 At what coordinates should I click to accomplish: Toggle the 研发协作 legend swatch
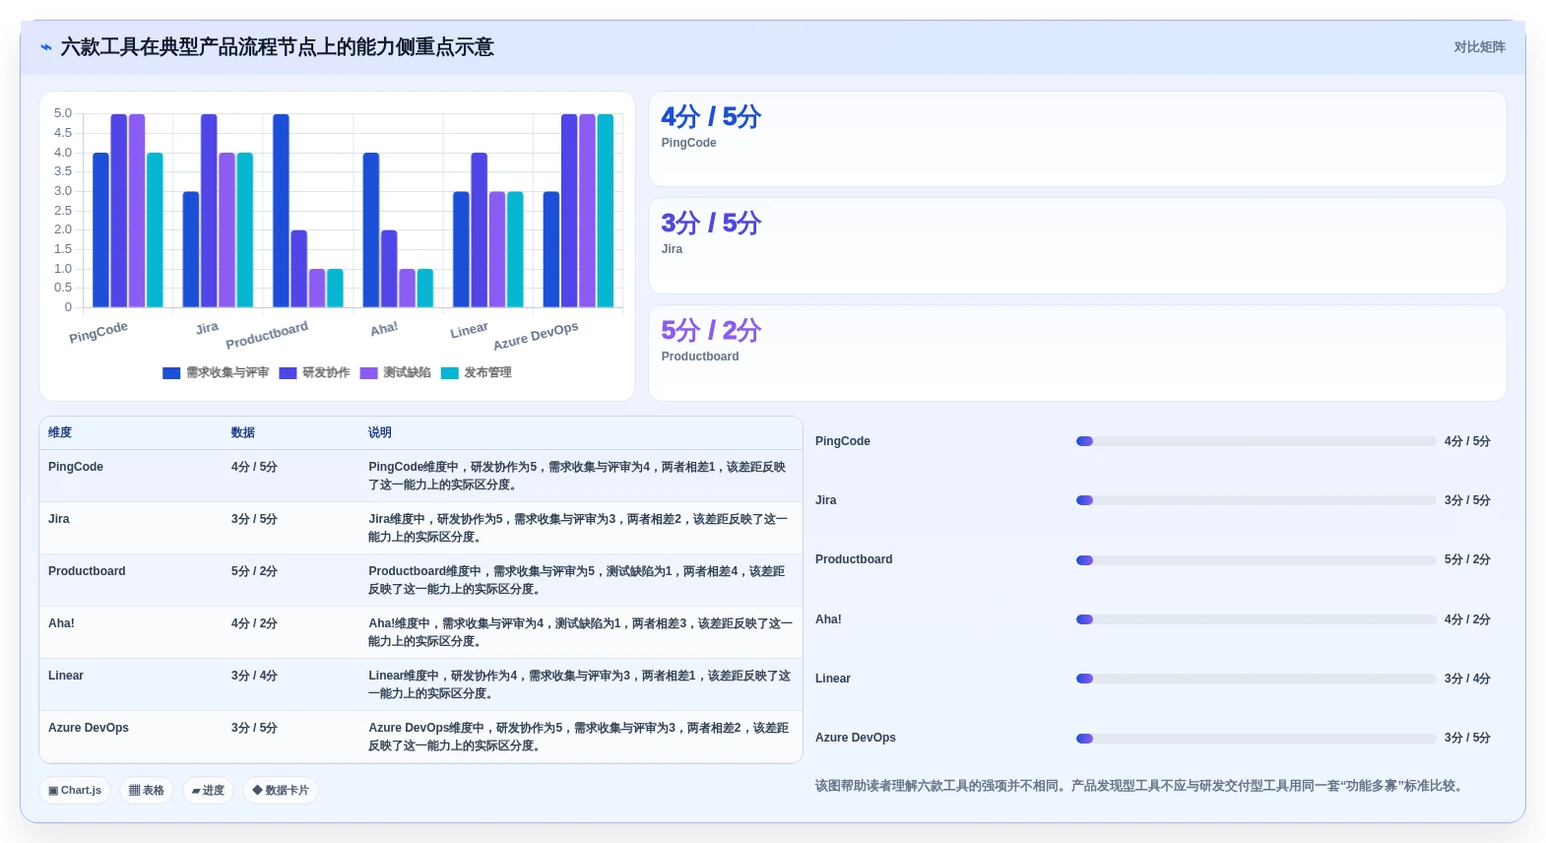288,373
